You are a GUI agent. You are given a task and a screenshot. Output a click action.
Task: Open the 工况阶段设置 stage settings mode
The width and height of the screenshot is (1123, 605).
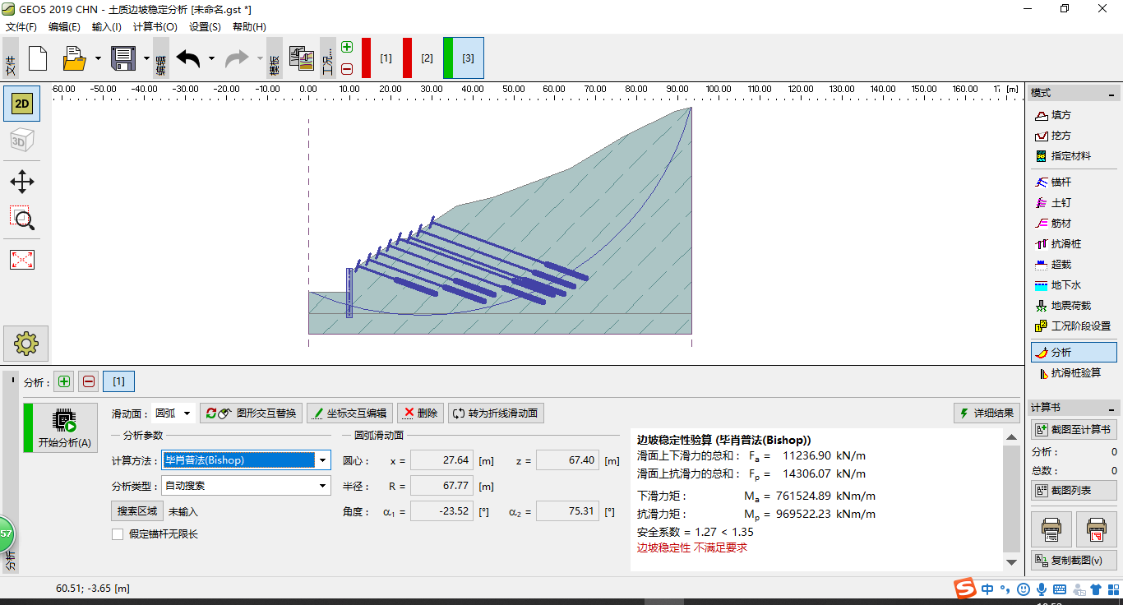(x=1073, y=326)
